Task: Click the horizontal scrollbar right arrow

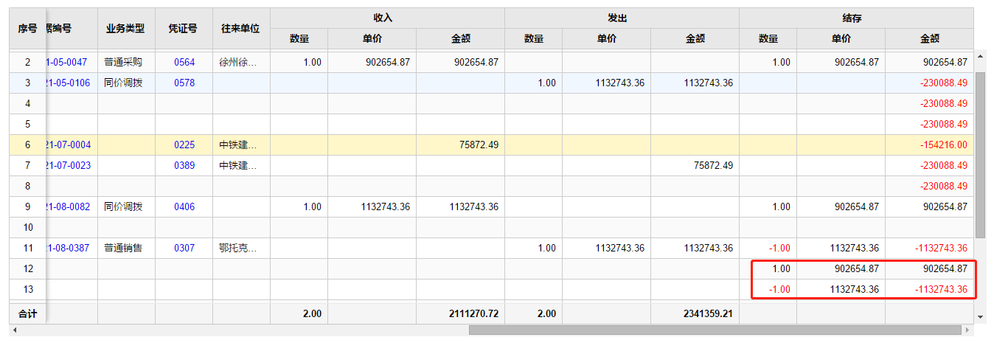Action: click(x=967, y=330)
